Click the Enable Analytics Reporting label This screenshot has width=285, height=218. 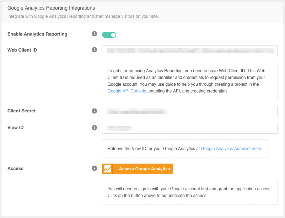point(37,34)
